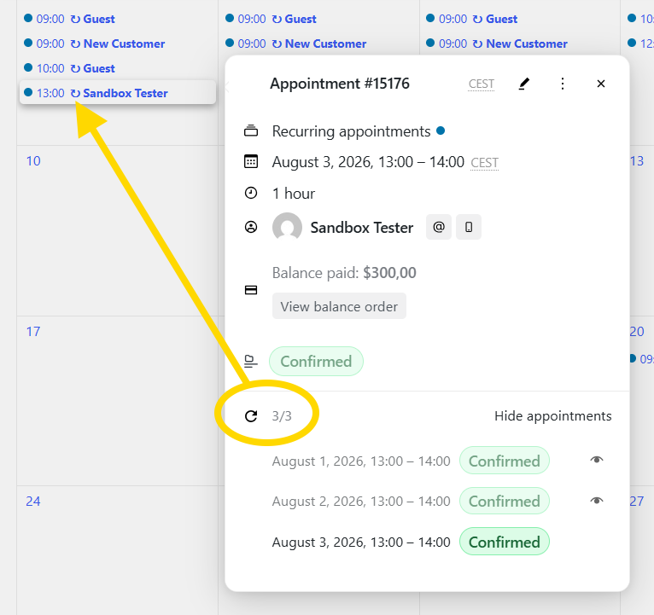Click the 13:00 Sandbox Tester calendar event
This screenshot has height=615, width=654.
118,92
